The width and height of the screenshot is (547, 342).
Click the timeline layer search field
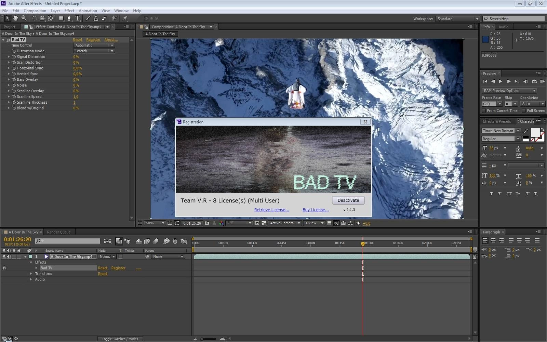pos(67,241)
